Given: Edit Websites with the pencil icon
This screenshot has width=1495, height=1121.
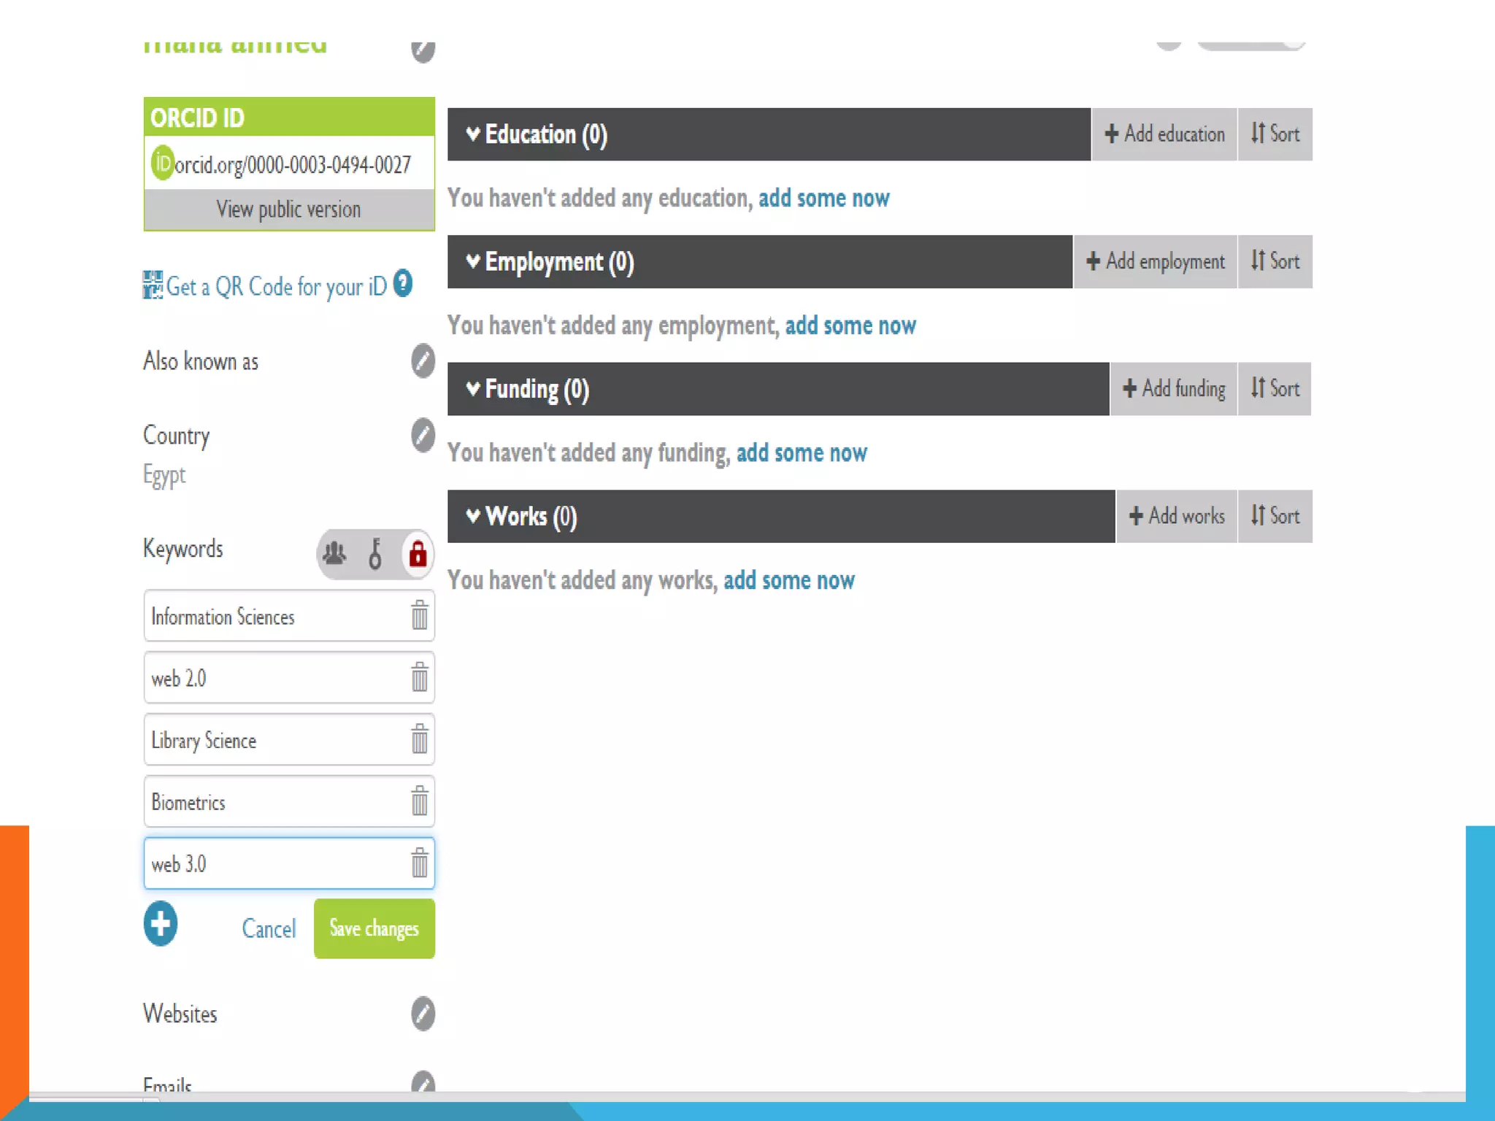Looking at the screenshot, I should (x=423, y=1014).
